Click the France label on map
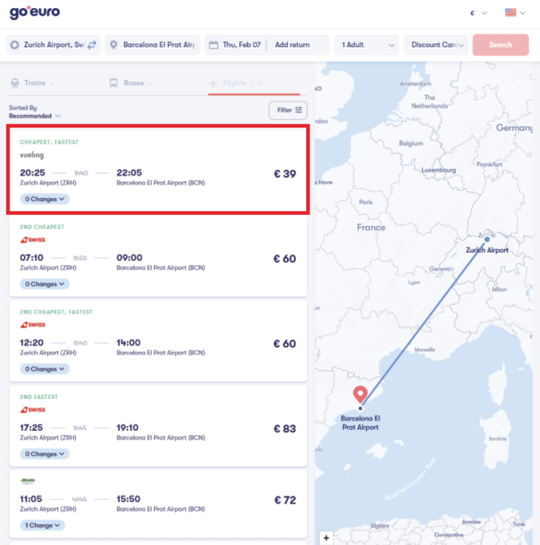Screen dimensions: 540x545 coord(371,227)
